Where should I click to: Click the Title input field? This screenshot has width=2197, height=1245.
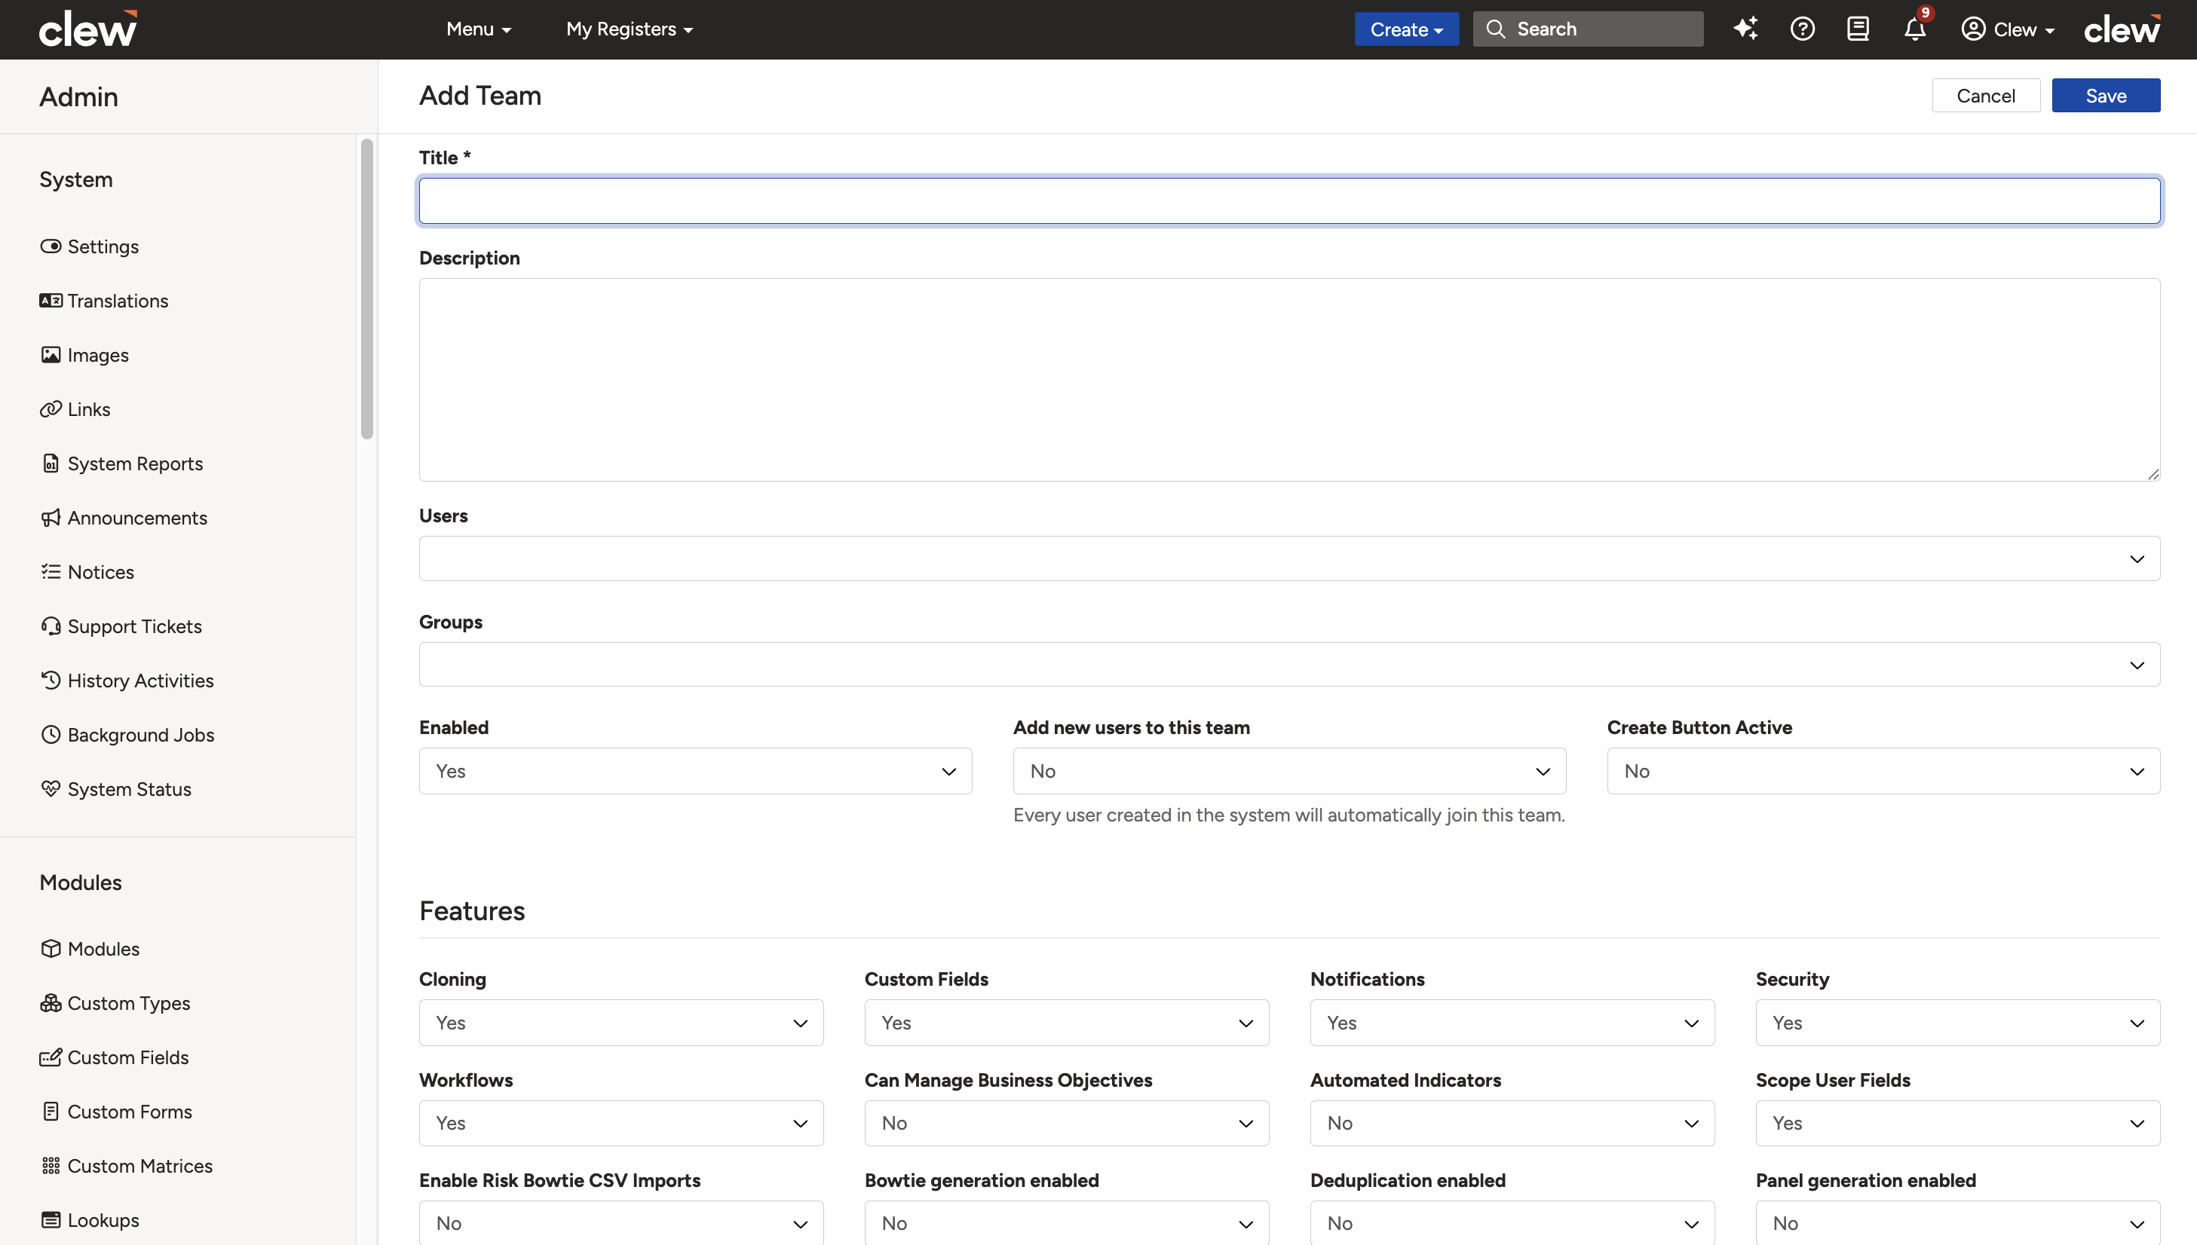coord(1288,201)
